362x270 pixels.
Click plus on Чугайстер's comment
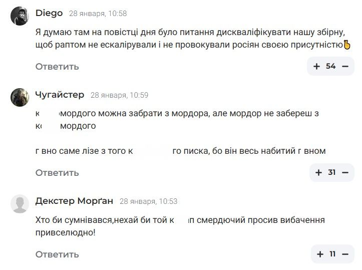click(x=318, y=173)
